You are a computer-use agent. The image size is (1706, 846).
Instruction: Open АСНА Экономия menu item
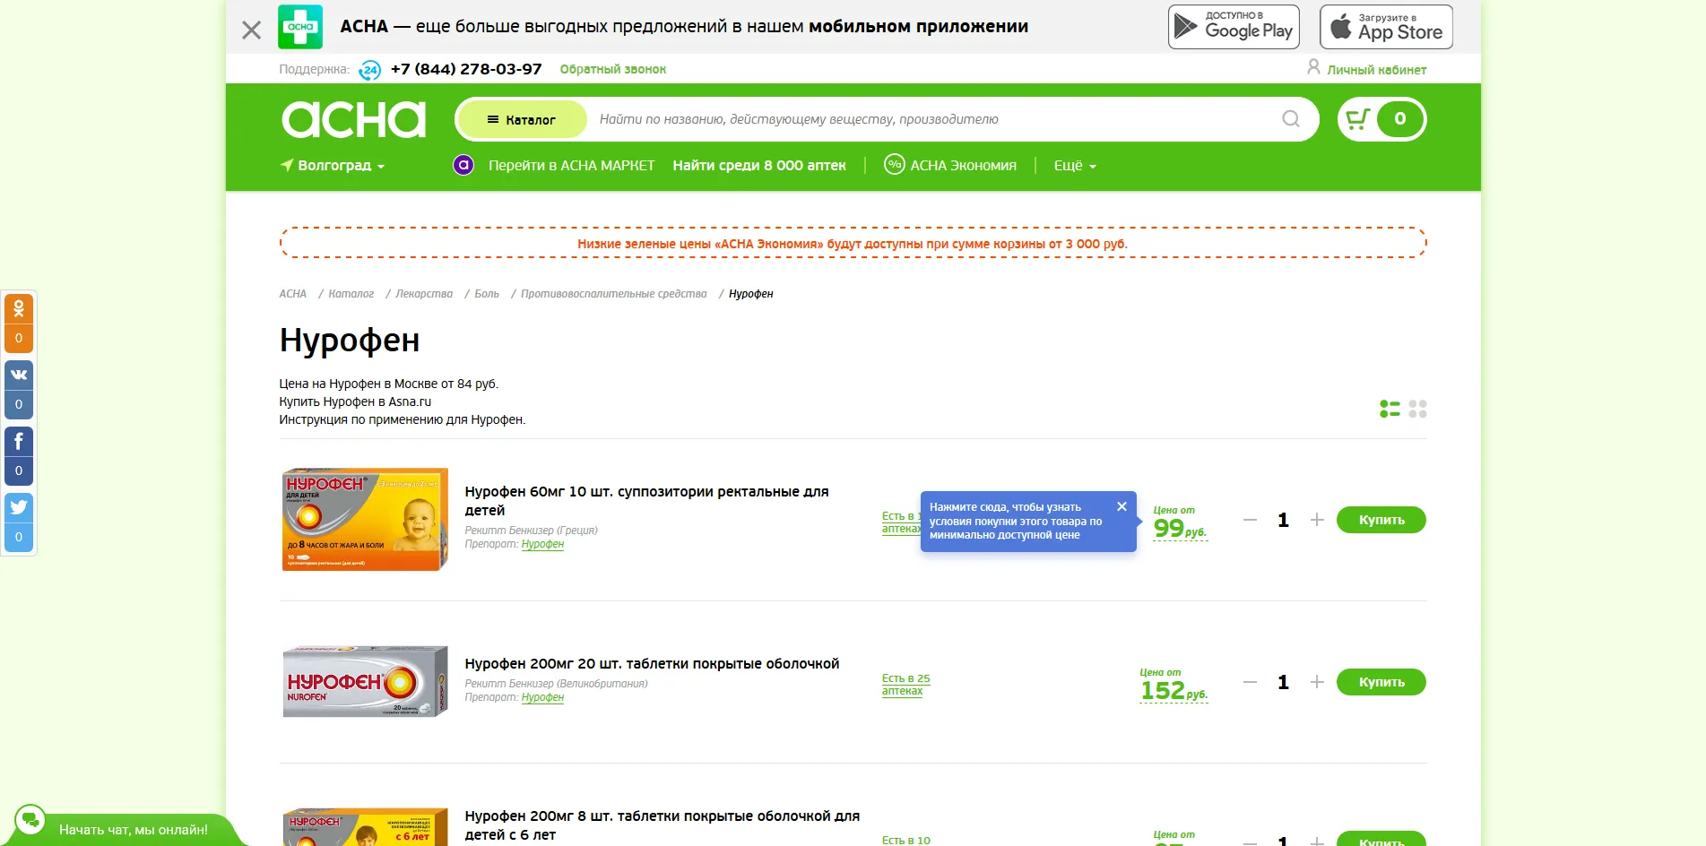point(950,166)
